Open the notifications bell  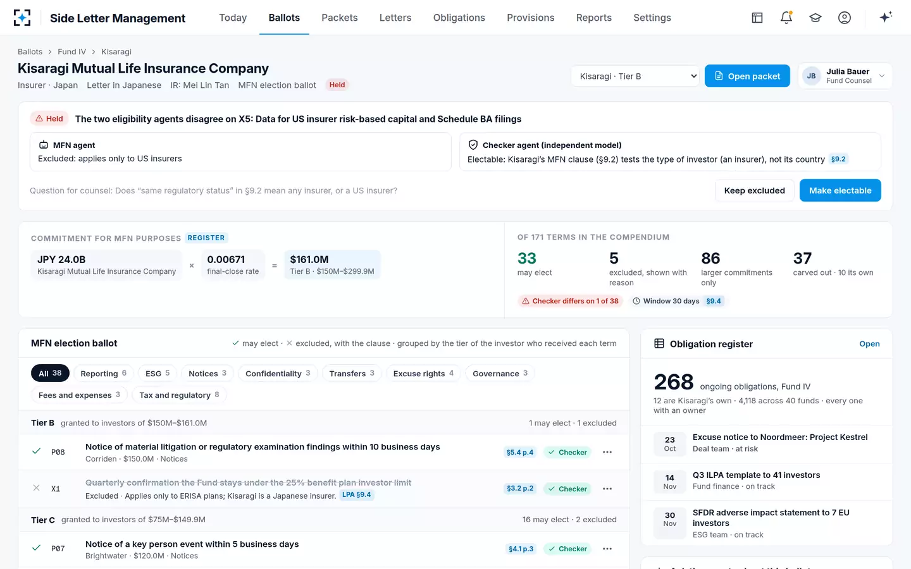(786, 18)
